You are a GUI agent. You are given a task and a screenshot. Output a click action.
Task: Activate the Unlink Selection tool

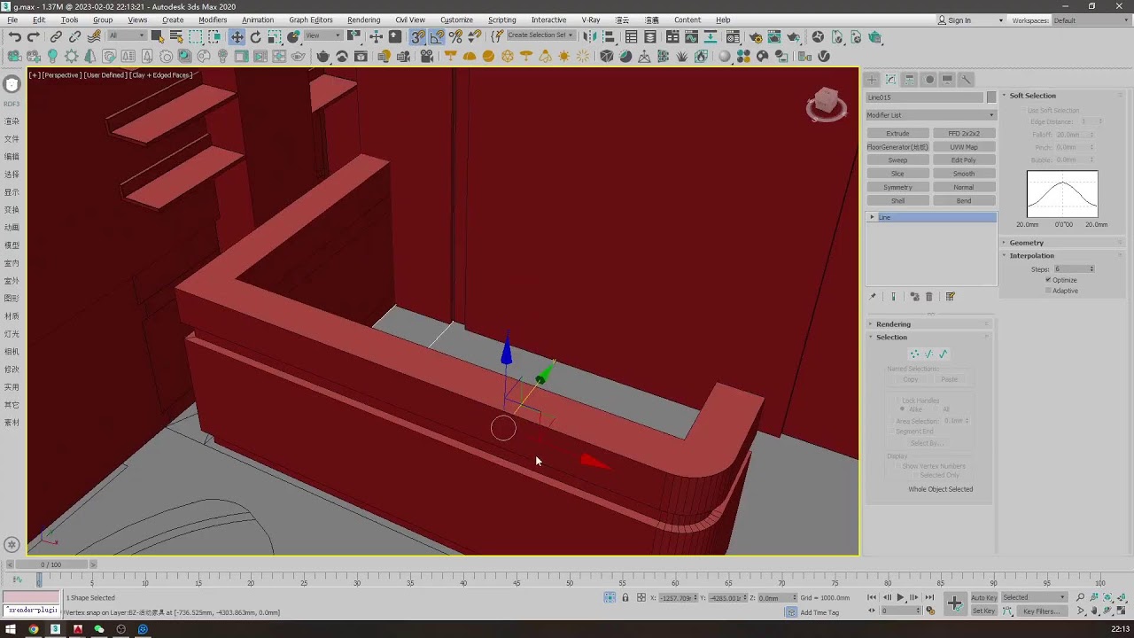(74, 36)
